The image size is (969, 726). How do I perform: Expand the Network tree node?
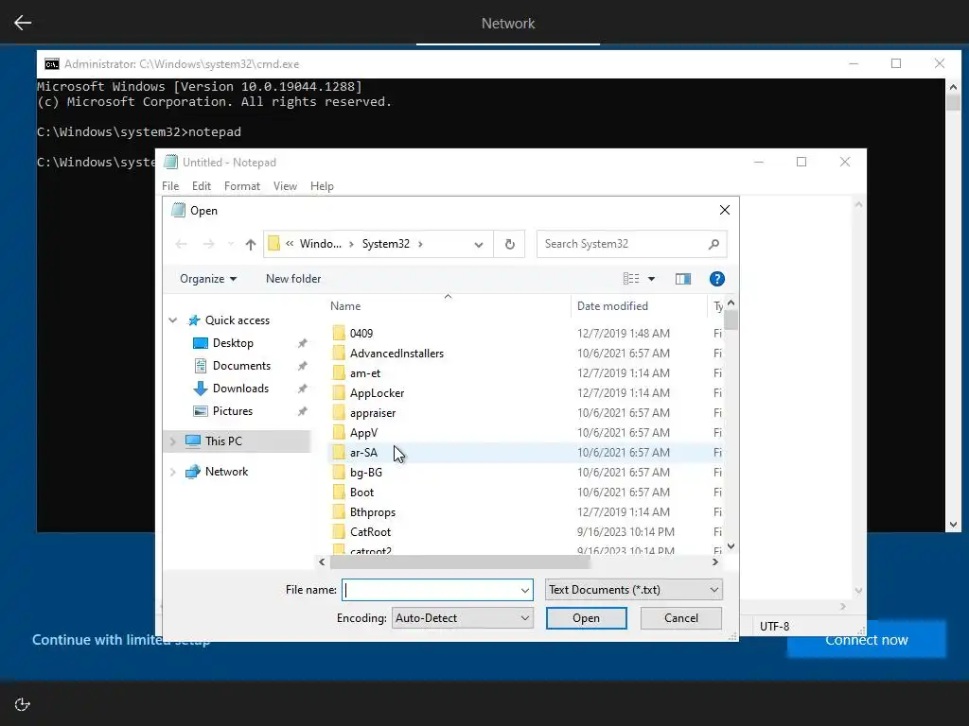coord(173,472)
